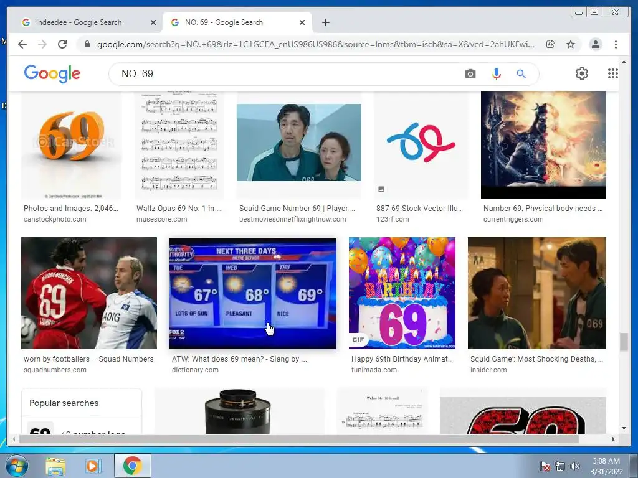Open Valse No. 10 sheet music image
The height and width of the screenshot is (478, 638).
[x=383, y=411]
